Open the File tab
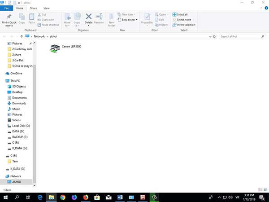The image size is (269, 202). tap(7, 8)
